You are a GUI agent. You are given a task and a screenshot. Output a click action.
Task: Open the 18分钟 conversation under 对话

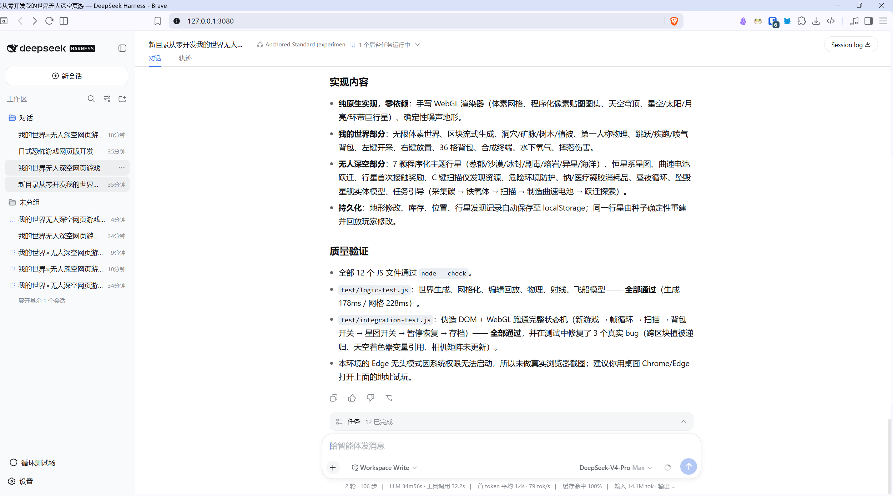pos(67,135)
